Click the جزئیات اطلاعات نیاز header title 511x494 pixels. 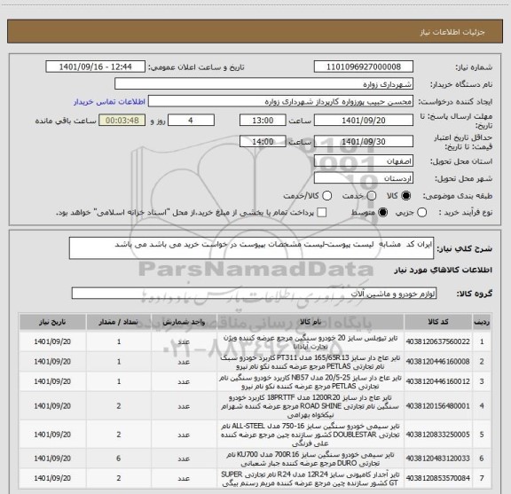point(452,32)
